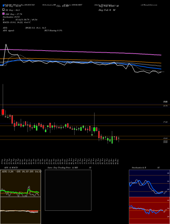The height and width of the screenshot is (224, 170).
Task: Click the white price line spike peak
Action: [6, 44]
